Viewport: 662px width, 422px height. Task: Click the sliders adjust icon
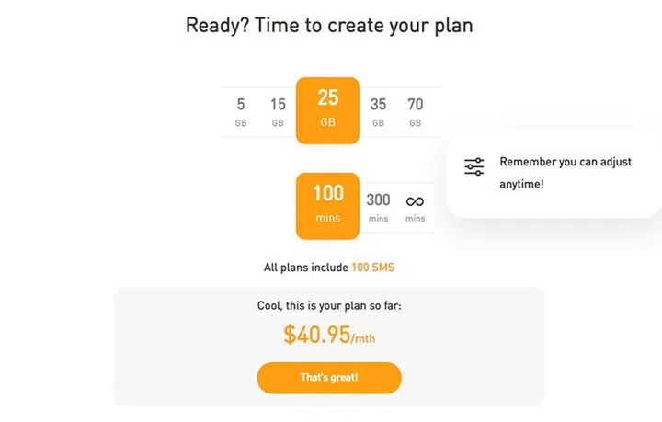click(474, 167)
